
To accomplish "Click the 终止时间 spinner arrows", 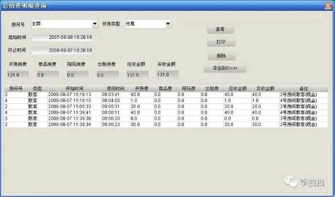I will coord(96,50).
